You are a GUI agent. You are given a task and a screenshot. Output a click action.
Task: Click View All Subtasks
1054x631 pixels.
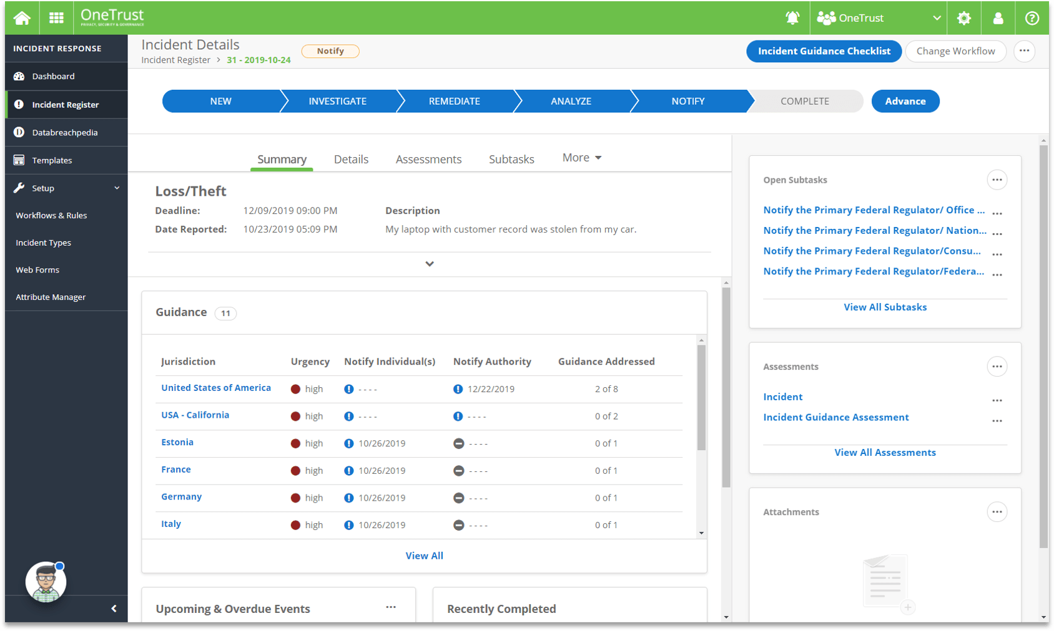point(885,307)
